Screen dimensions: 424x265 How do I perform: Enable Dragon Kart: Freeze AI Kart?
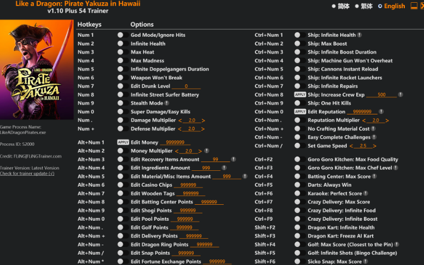(300, 236)
